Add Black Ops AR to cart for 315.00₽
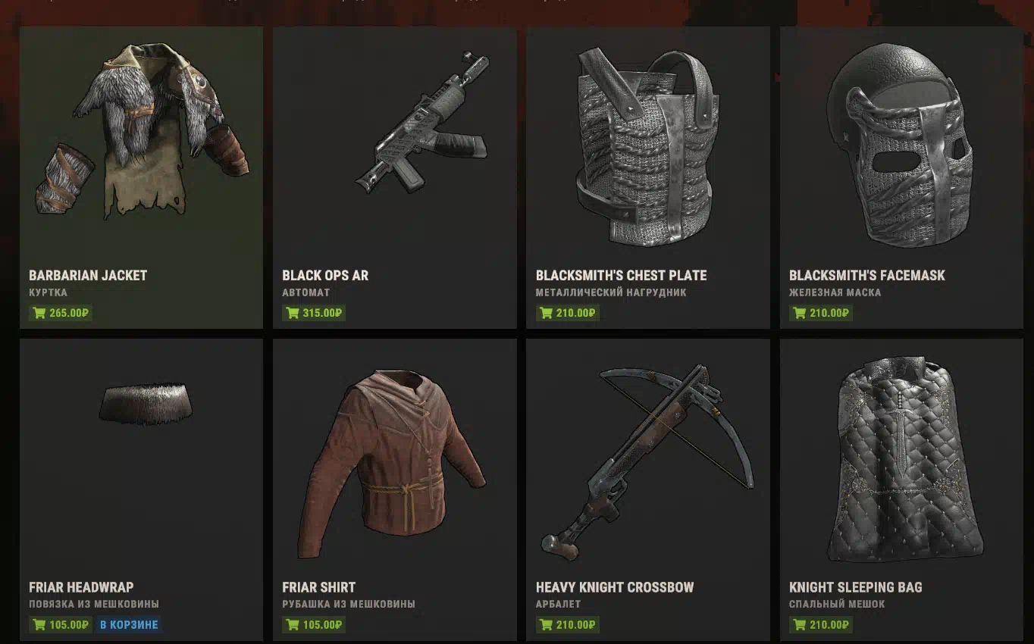The height and width of the screenshot is (644, 1034). point(314,313)
